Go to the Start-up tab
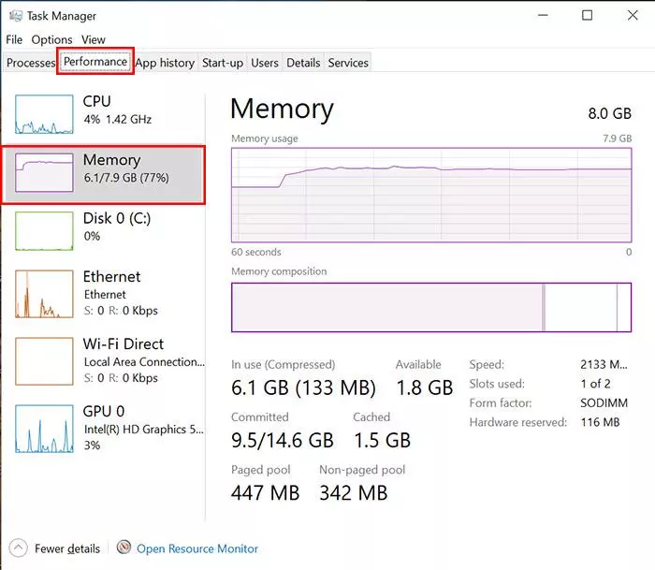This screenshot has height=570, width=655. click(x=223, y=63)
